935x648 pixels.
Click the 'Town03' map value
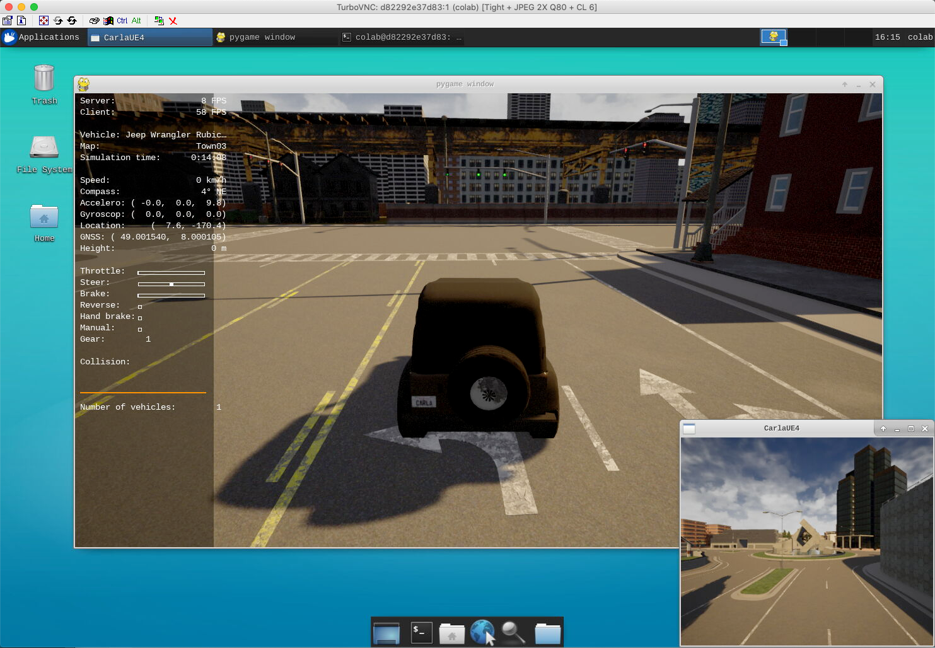(211, 146)
